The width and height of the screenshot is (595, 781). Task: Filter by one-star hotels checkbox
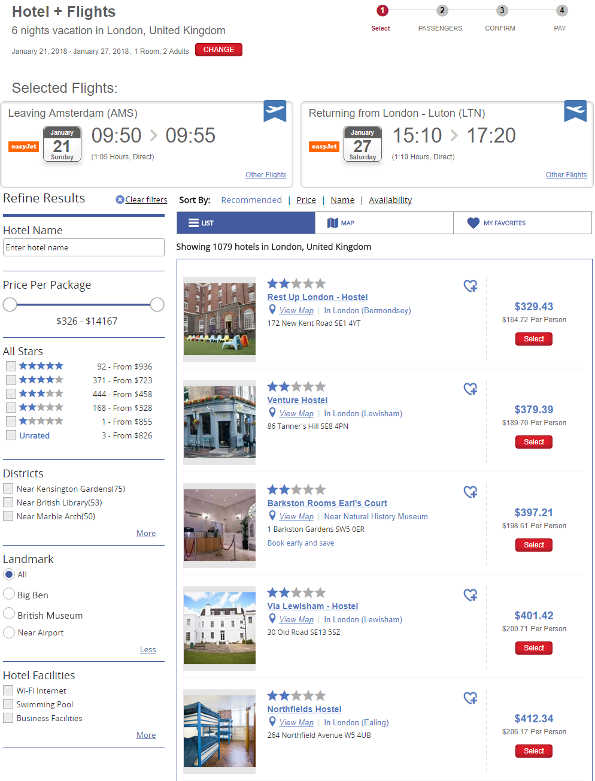pos(11,421)
